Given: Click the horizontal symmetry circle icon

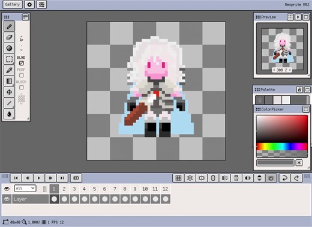Looking at the screenshot, I should pyautogui.click(x=248, y=178).
